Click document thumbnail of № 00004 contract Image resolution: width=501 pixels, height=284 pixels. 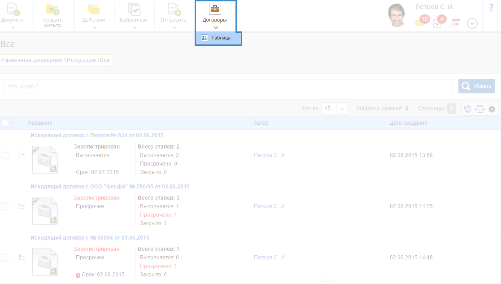coord(45,262)
